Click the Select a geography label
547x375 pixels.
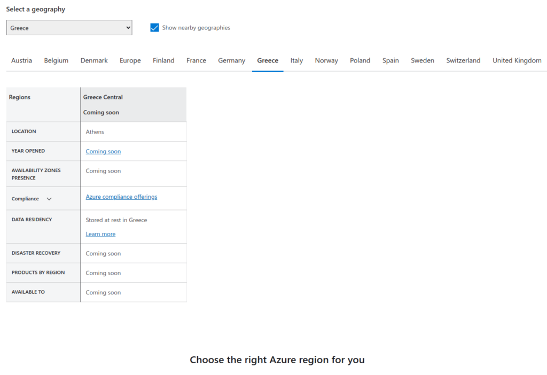(x=36, y=10)
